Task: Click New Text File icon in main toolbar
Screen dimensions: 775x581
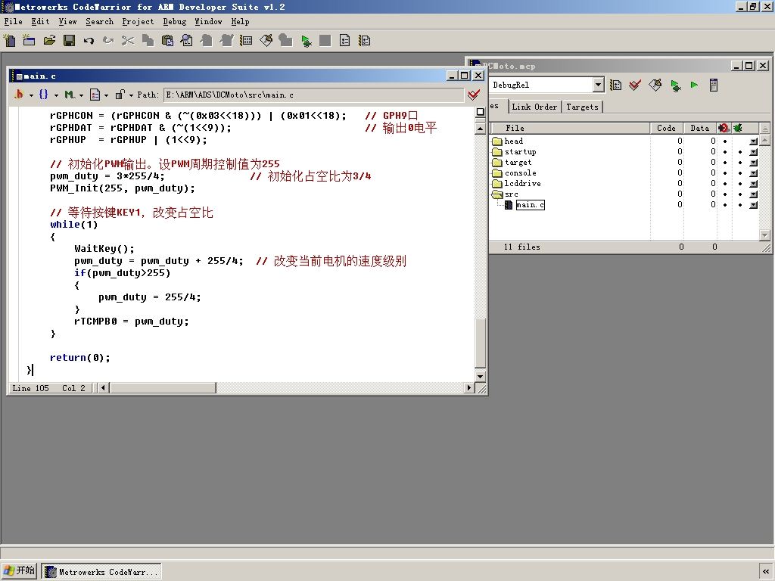Action: point(9,41)
